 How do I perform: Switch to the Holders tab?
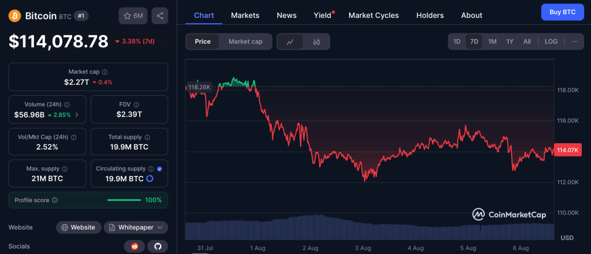coord(430,16)
